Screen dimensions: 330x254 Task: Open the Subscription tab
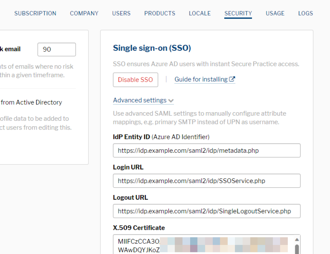point(35,13)
